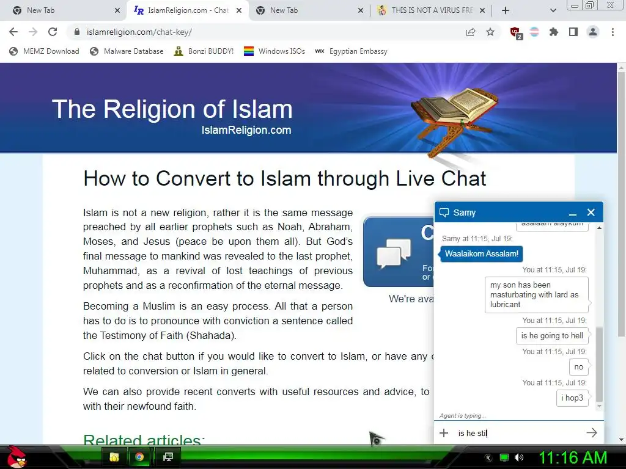Click the 11:16 AM taskbar clock
Viewport: 626px width, 469px height.
[x=573, y=457]
